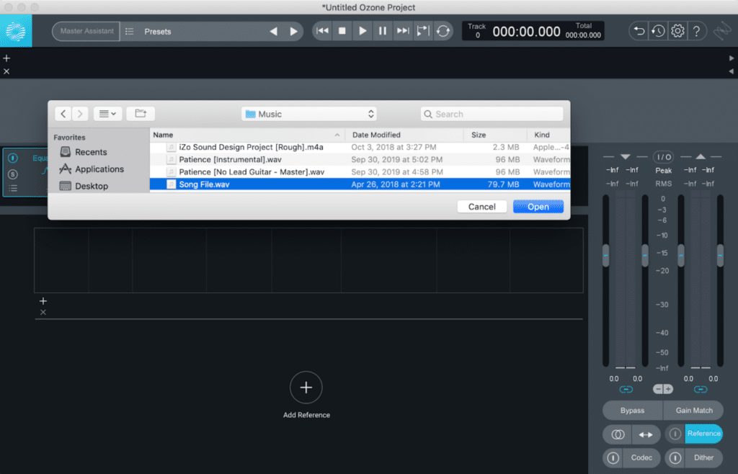Go to next preset arrow
The image size is (738, 474).
click(294, 32)
